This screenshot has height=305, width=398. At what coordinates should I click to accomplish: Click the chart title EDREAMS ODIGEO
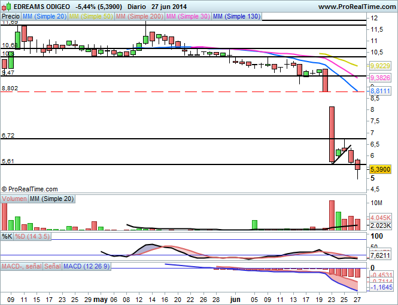pos(42,7)
